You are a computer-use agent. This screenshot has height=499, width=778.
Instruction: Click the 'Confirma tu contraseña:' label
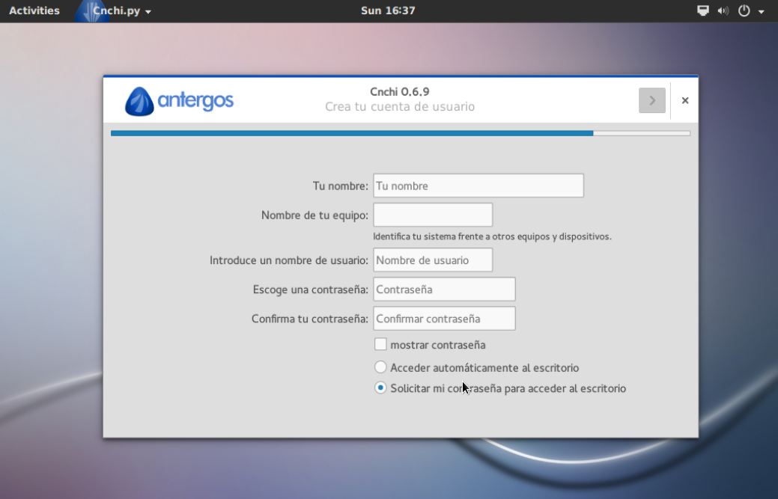(x=309, y=319)
